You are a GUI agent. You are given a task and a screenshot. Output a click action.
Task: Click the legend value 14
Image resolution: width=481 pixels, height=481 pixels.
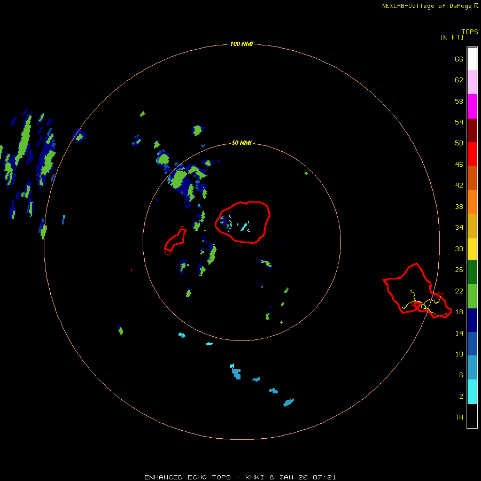coord(459,333)
